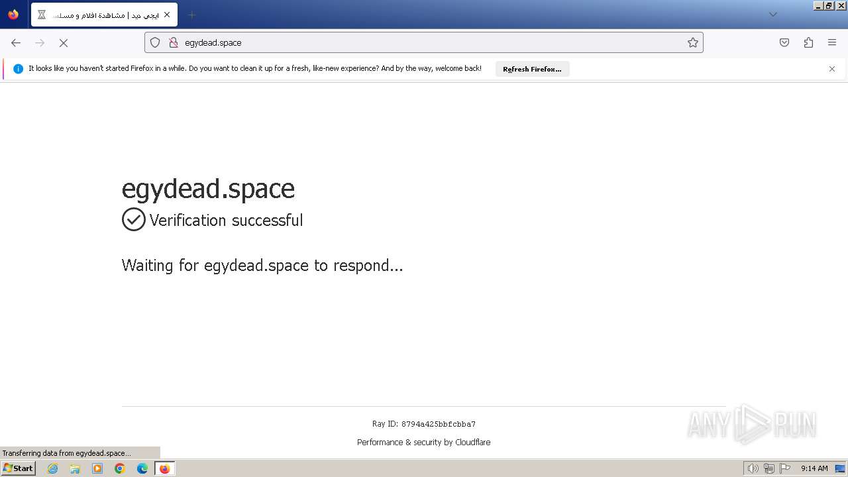Open the media player taskbar icon
This screenshot has width=848, height=477.
click(97, 468)
